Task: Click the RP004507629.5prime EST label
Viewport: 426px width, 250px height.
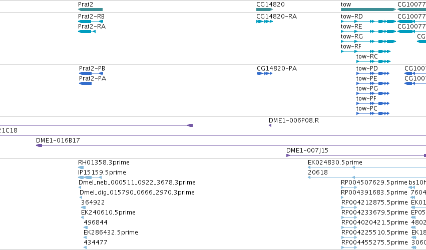Action: pos(374,182)
